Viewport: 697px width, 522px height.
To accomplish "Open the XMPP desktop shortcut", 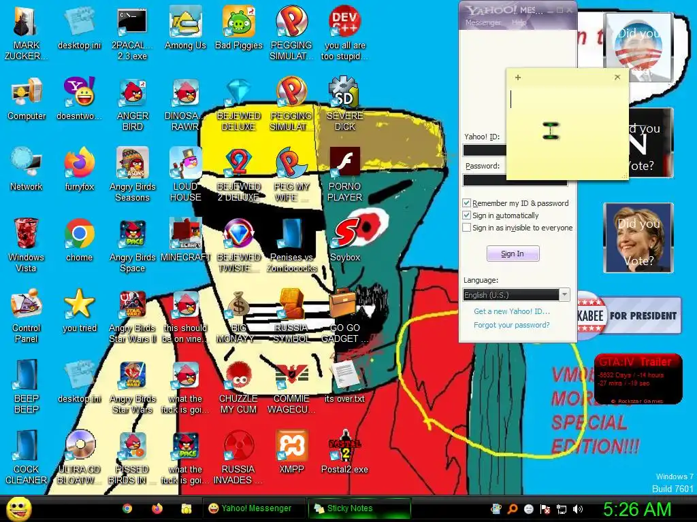I will (x=291, y=452).
